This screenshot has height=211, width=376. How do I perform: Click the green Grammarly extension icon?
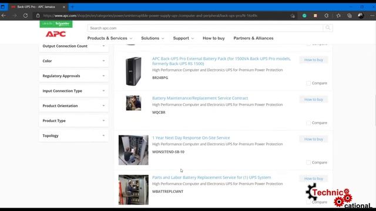[304, 16]
